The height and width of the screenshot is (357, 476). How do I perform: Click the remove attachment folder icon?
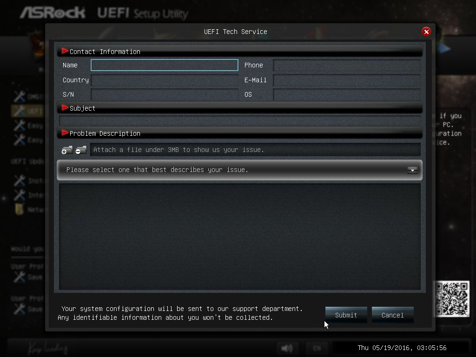pos(81,150)
